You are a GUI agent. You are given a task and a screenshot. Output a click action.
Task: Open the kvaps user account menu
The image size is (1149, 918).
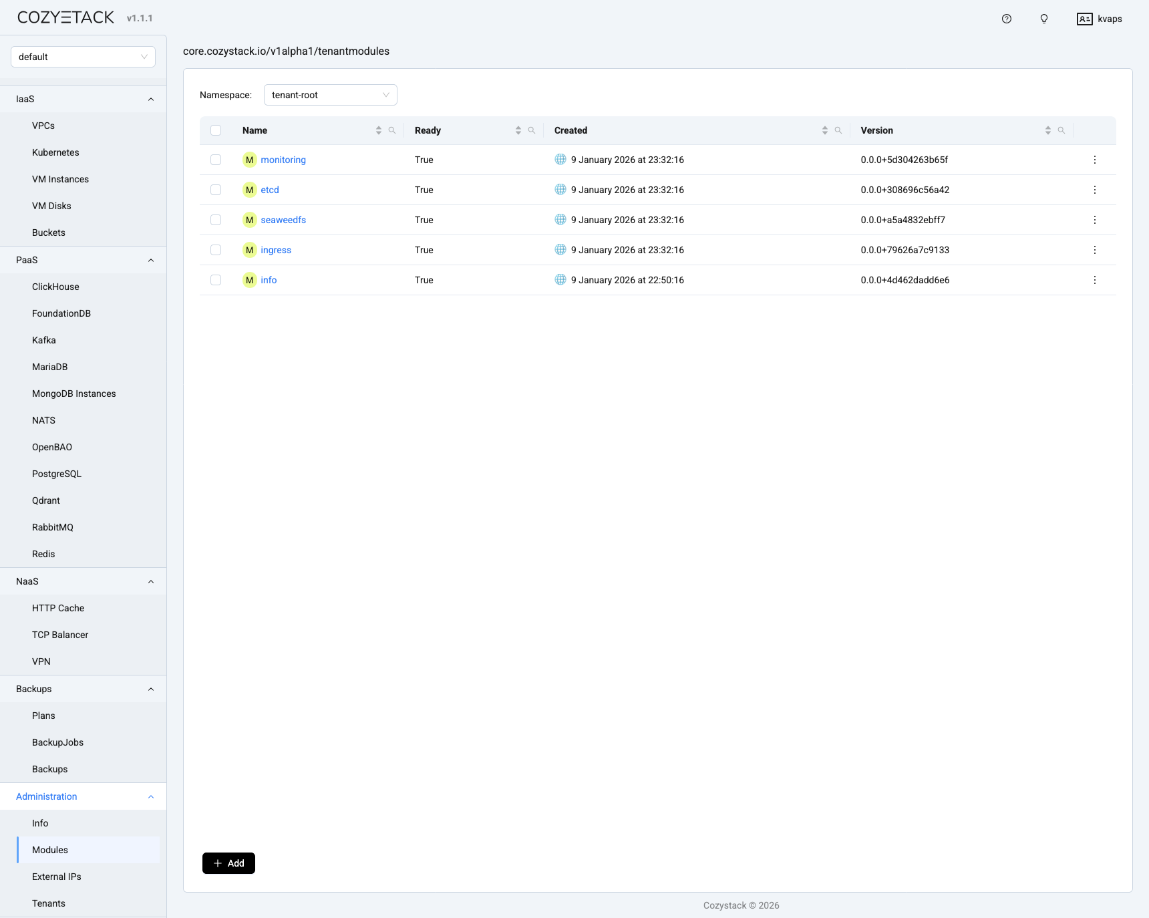tap(1099, 19)
